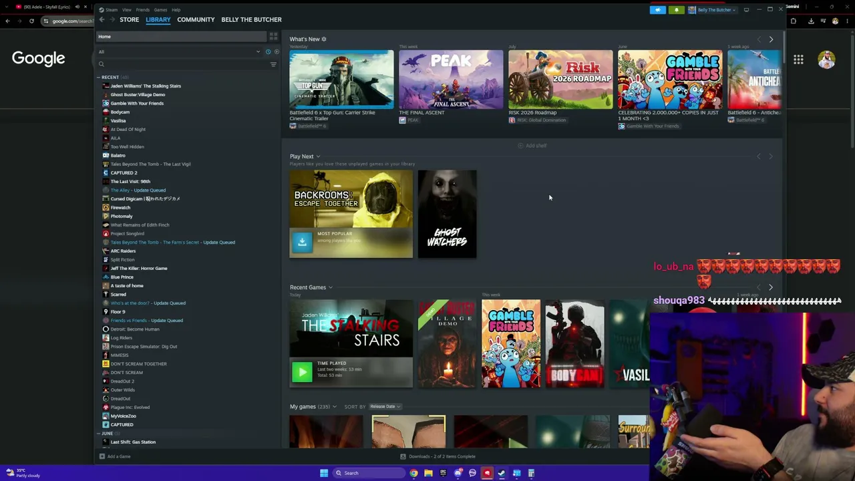The image size is (855, 481).
Task: Go back with Steam's back arrow
Action: (102, 20)
